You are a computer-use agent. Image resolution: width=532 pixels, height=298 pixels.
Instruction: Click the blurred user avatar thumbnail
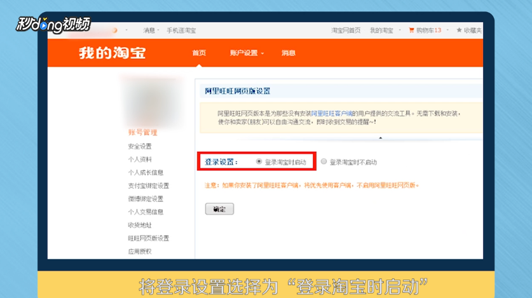pyautogui.click(x=153, y=102)
